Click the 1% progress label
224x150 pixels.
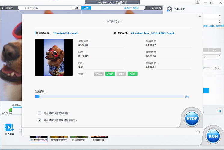click(x=187, y=97)
